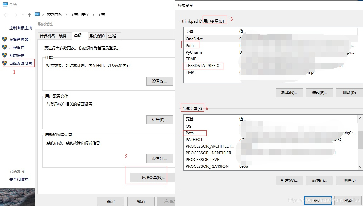This screenshot has width=363, height=206.
Task: Click the shield icon beside 设备管理器
Action: point(4,39)
